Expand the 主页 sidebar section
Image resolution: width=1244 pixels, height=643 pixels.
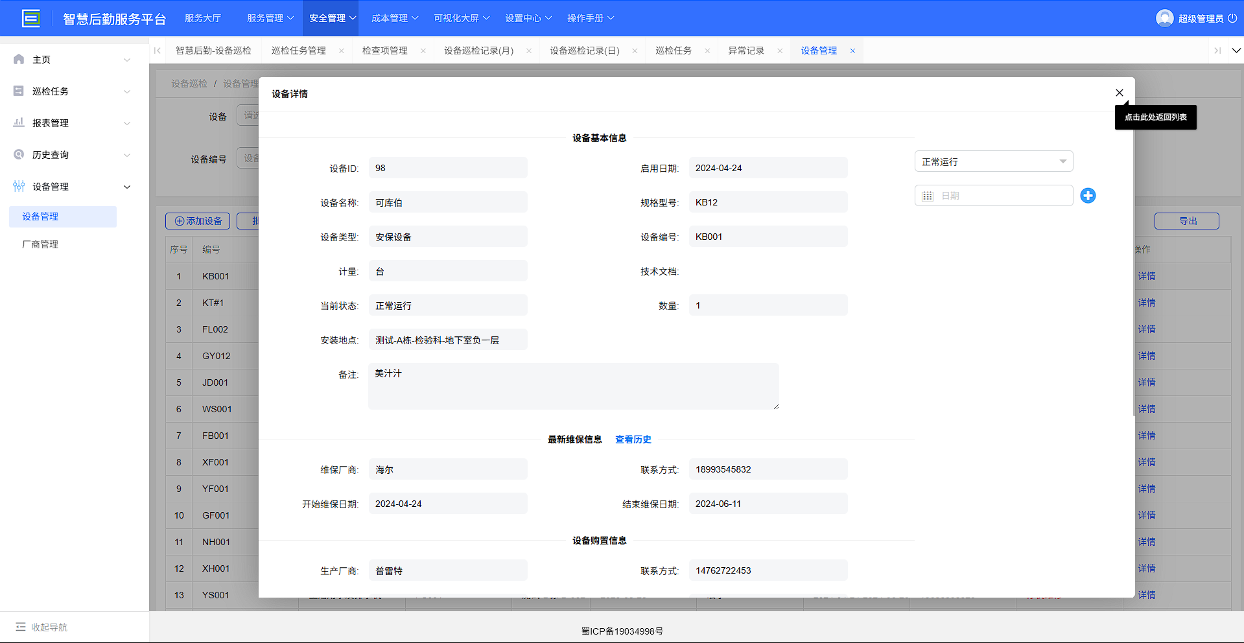(127, 60)
